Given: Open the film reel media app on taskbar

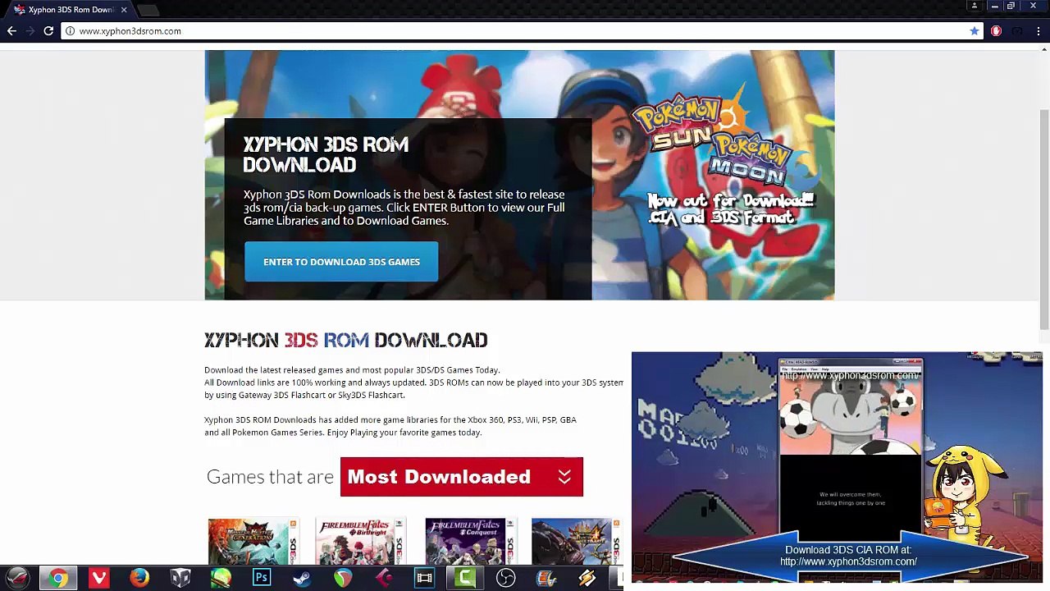Looking at the screenshot, I should pyautogui.click(x=546, y=578).
